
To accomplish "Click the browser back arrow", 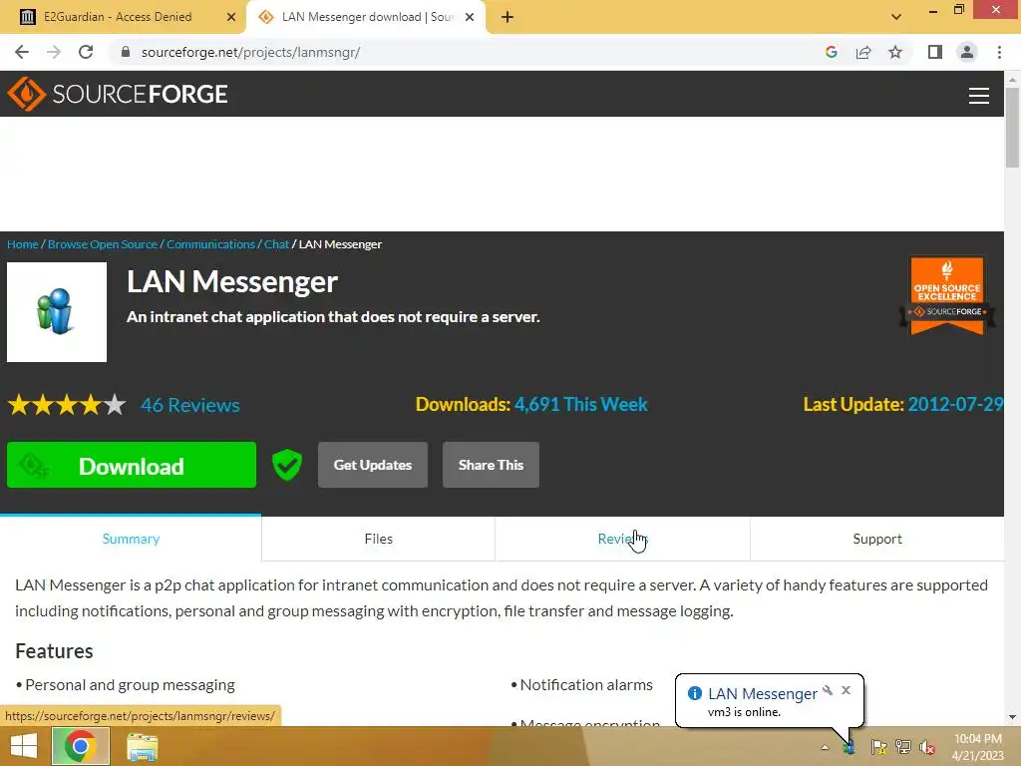I will 22,52.
